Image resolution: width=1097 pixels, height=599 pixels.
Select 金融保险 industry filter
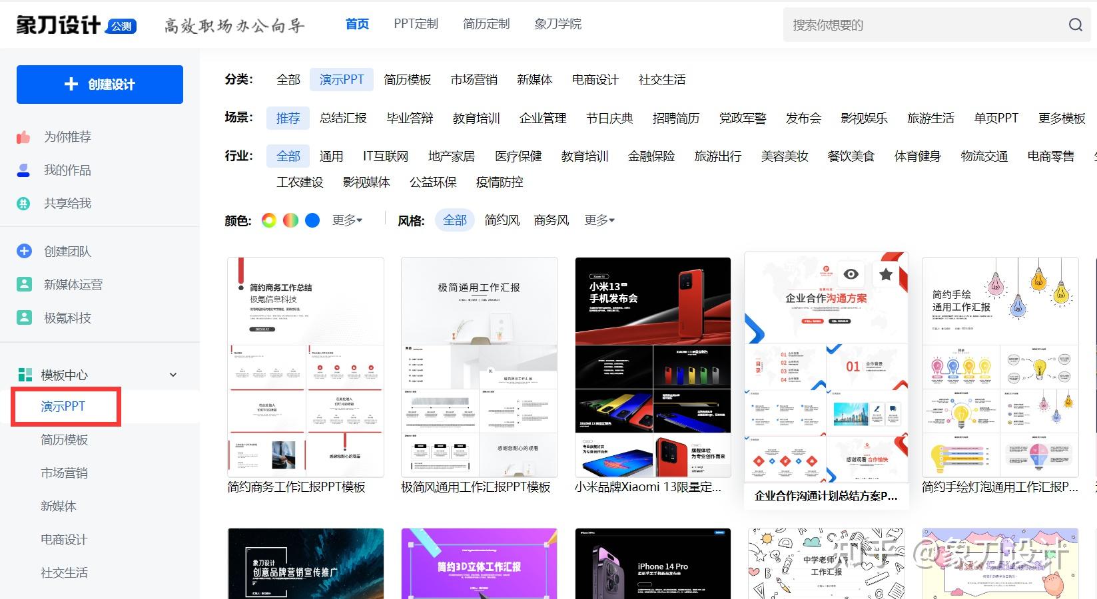651,156
